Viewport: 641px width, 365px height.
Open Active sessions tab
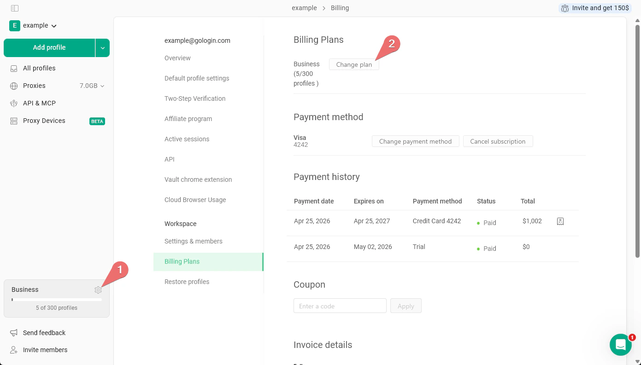click(x=187, y=139)
